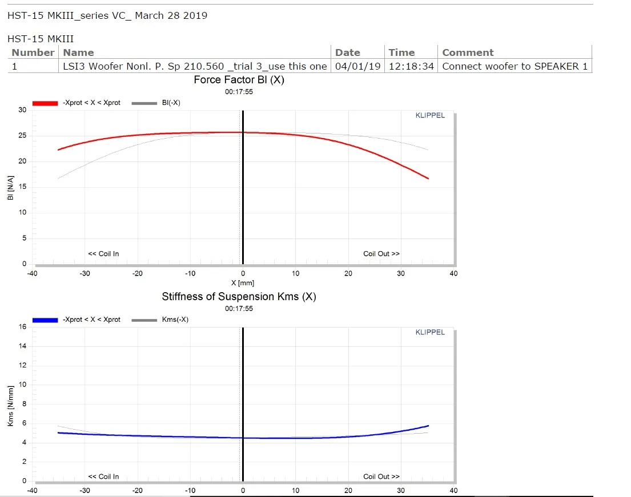The width and height of the screenshot is (631, 497).
Task: Click the gray Kms(-X) legend swatch
Action: [144, 320]
